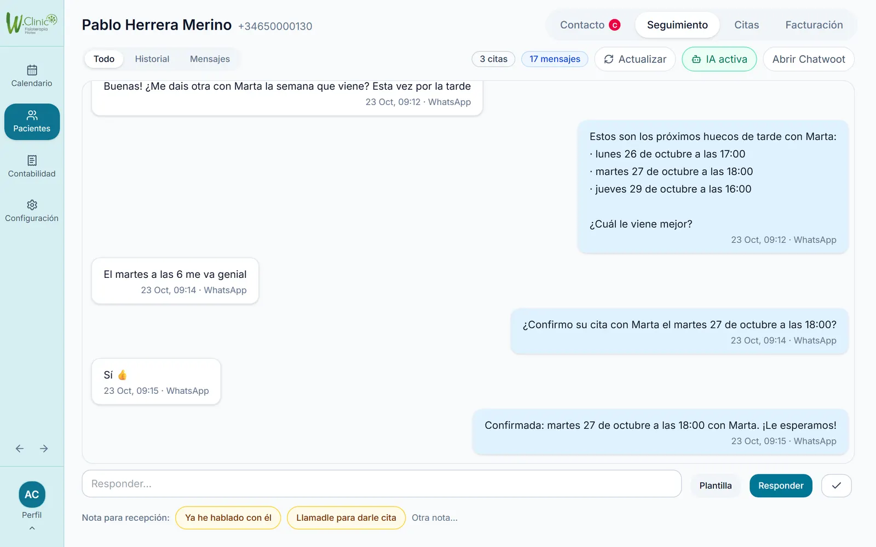Click the 'lunes 26 de octubre a las 17:00' line
The width and height of the screenshot is (876, 547).
(667, 154)
